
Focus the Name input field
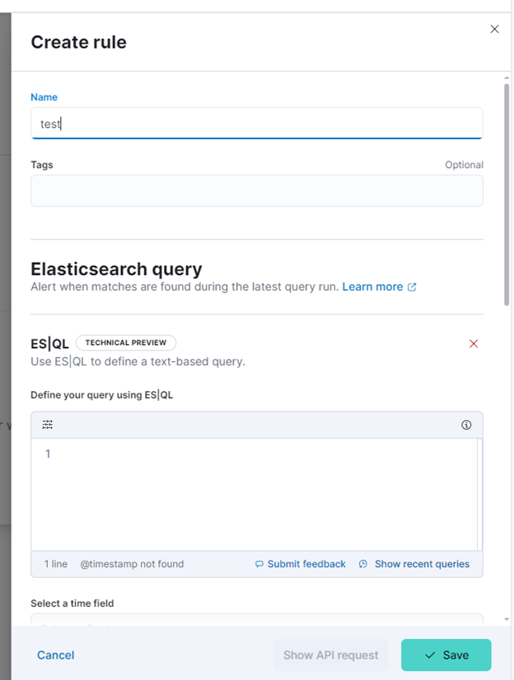tap(257, 123)
